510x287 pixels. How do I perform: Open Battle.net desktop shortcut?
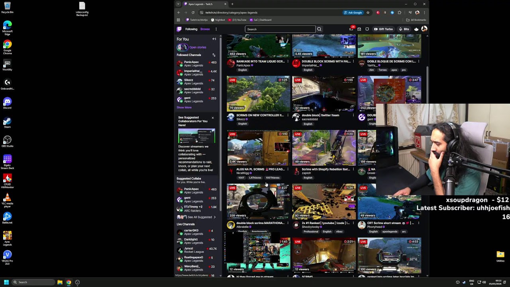point(7,218)
